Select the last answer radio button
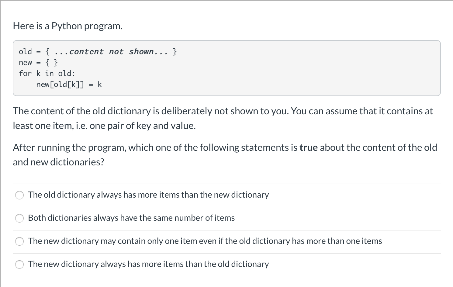This screenshot has height=287, width=453. click(x=19, y=265)
